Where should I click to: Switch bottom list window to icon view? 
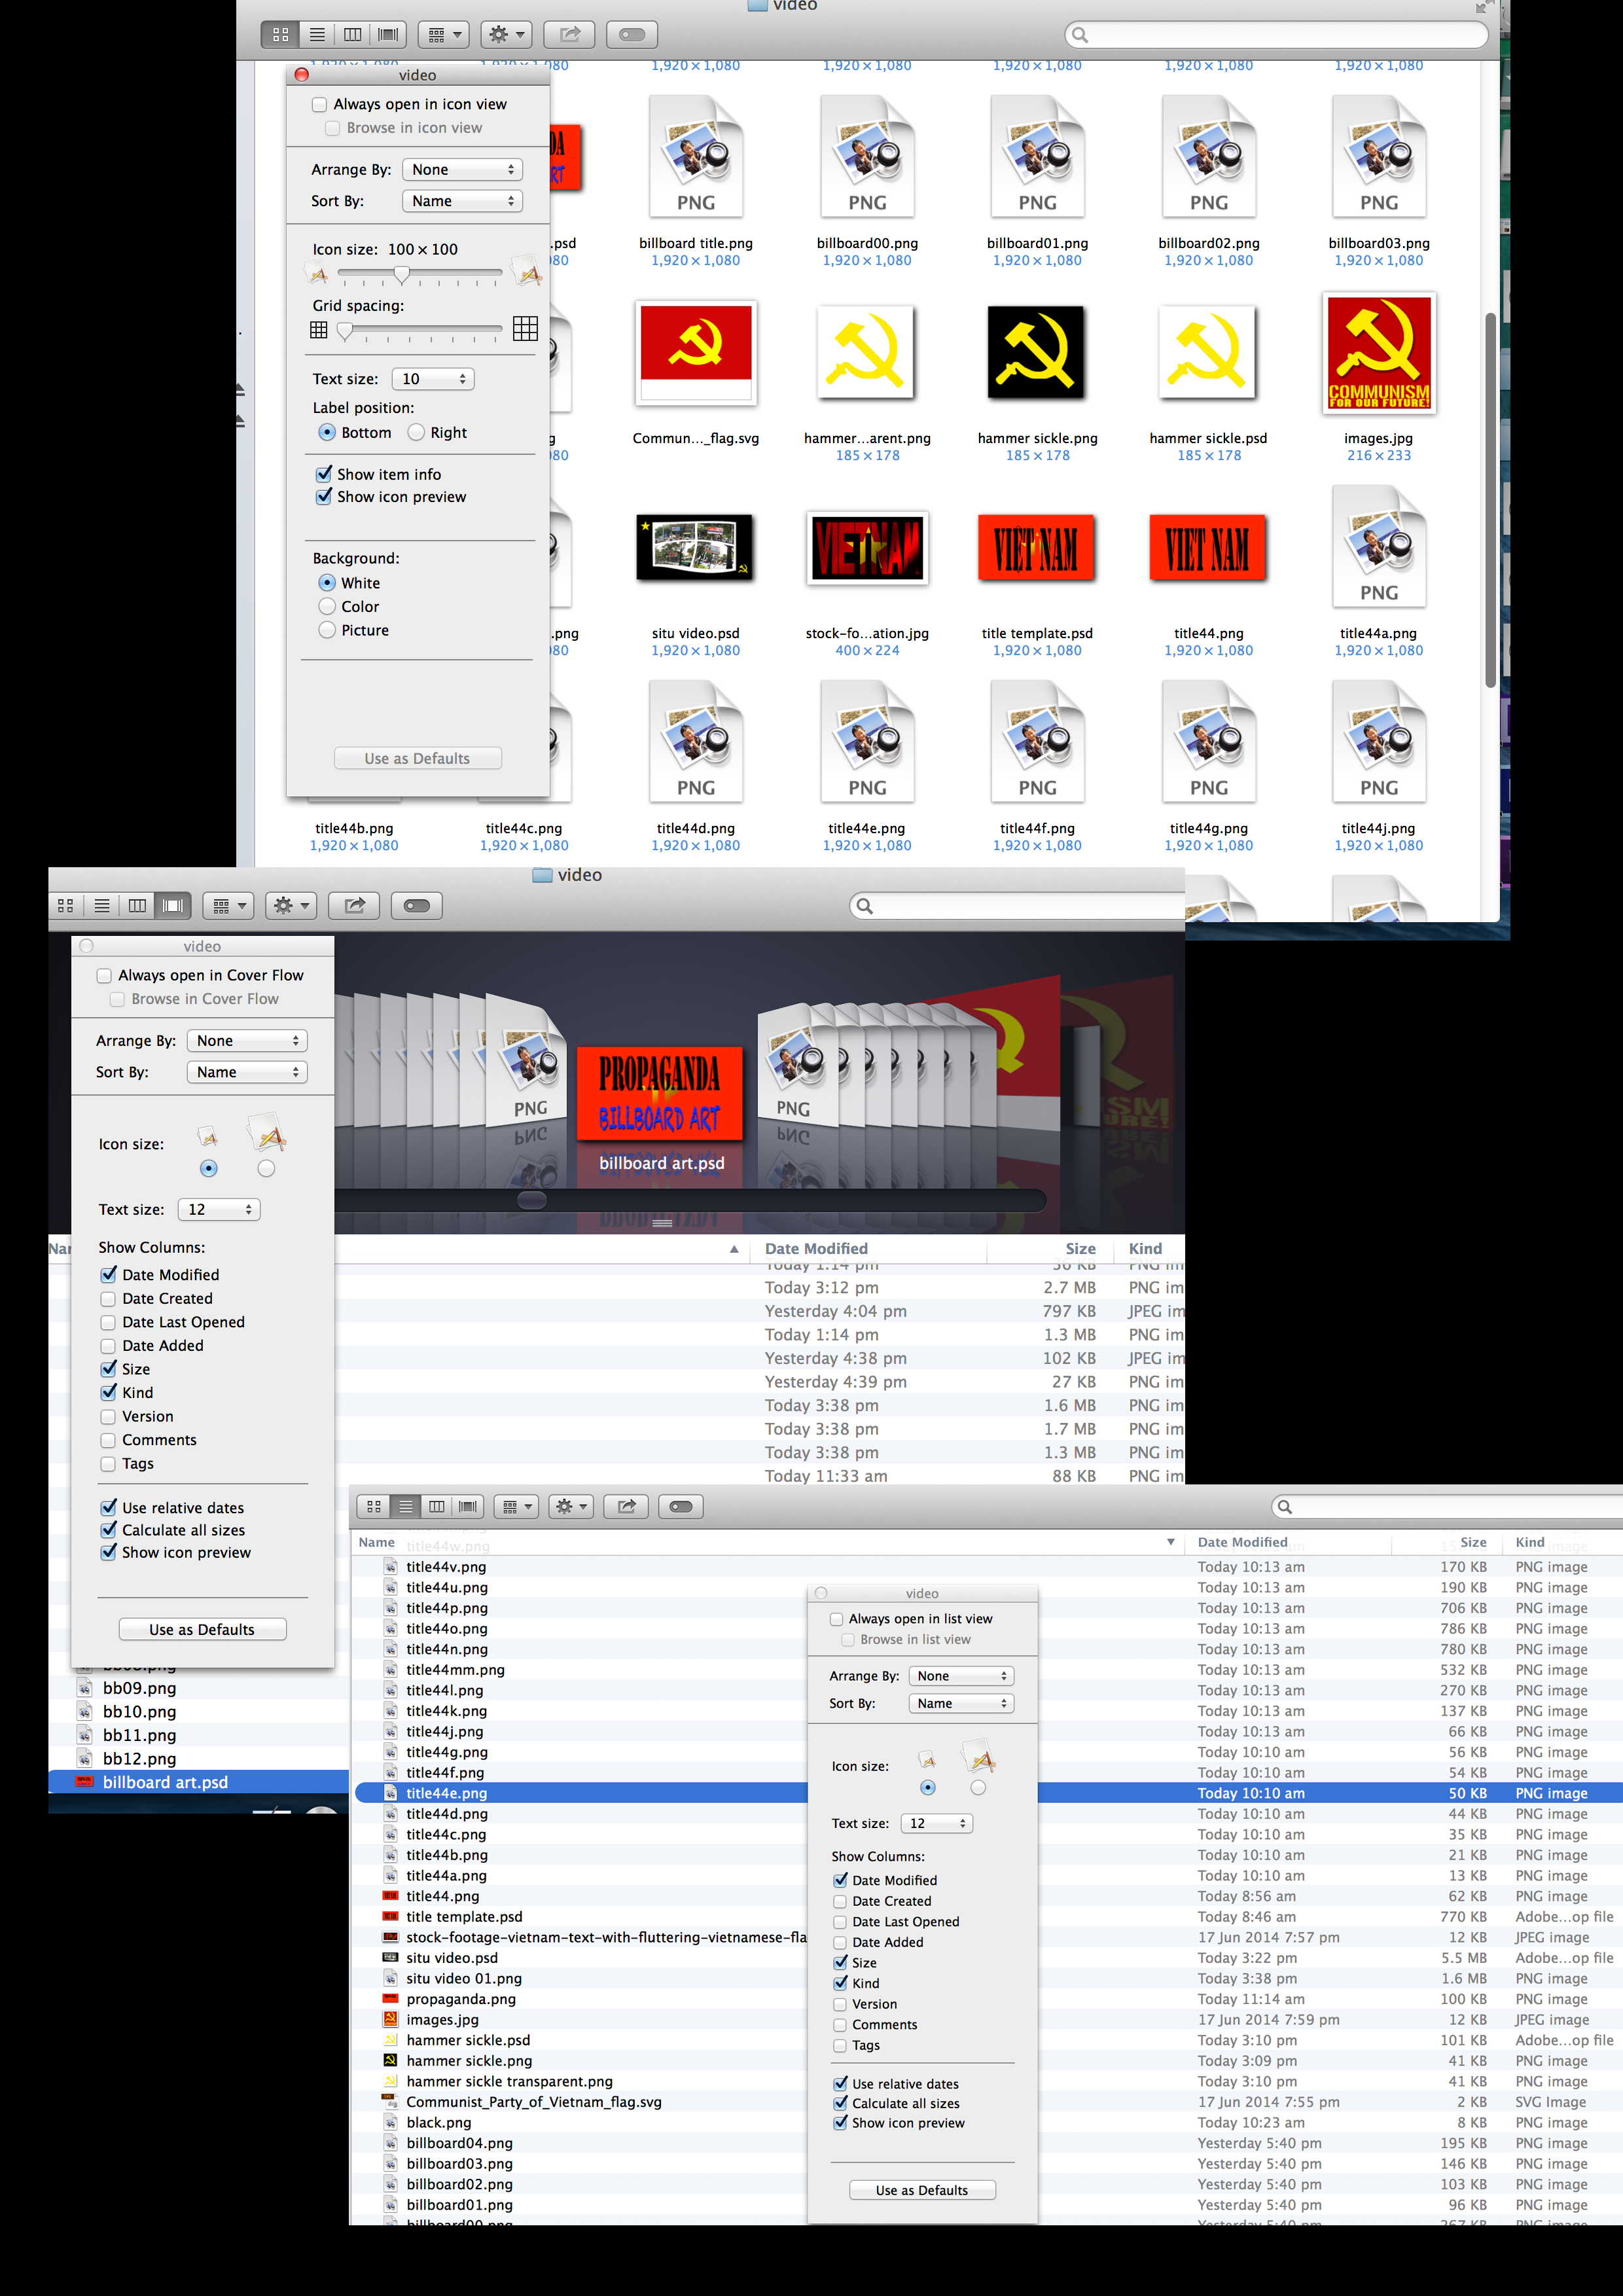click(374, 1507)
